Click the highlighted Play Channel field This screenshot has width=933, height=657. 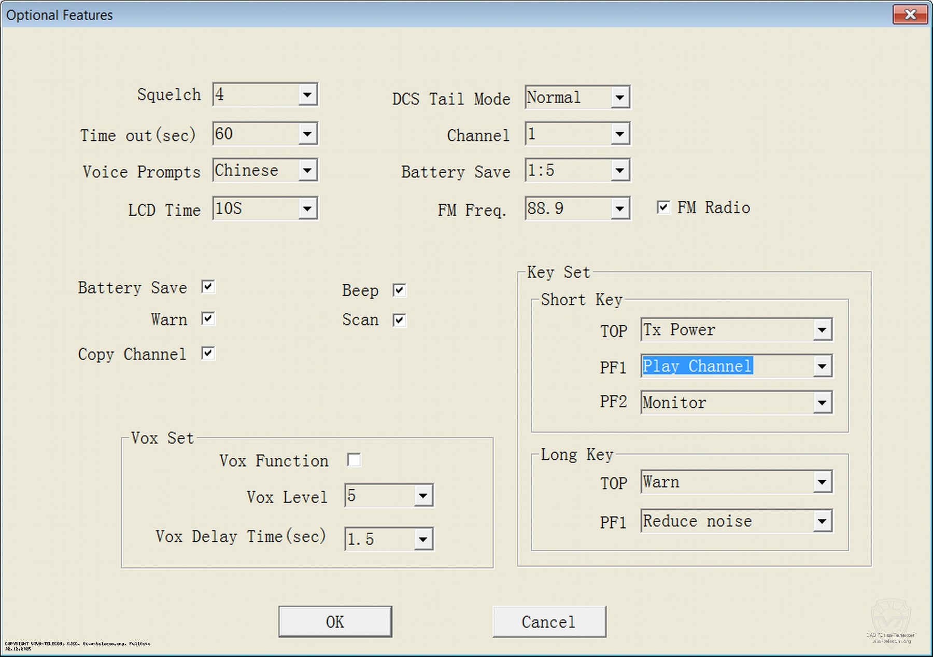point(697,366)
